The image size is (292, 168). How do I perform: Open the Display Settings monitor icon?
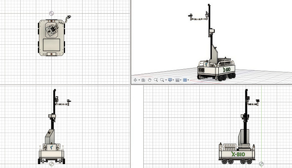pyautogui.click(x=170, y=80)
